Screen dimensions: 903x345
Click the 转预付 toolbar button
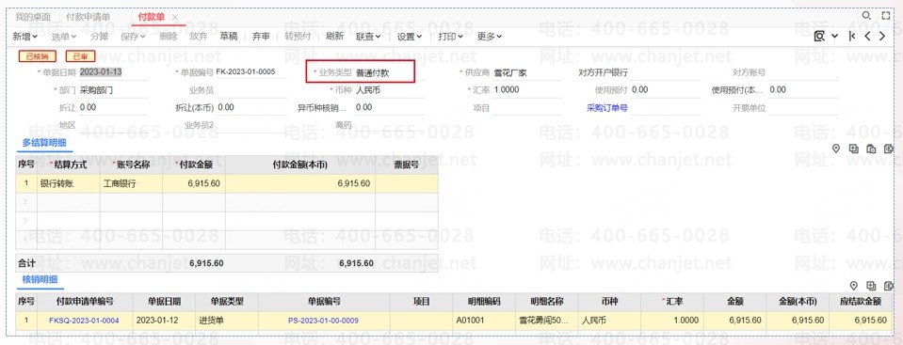coord(298,37)
